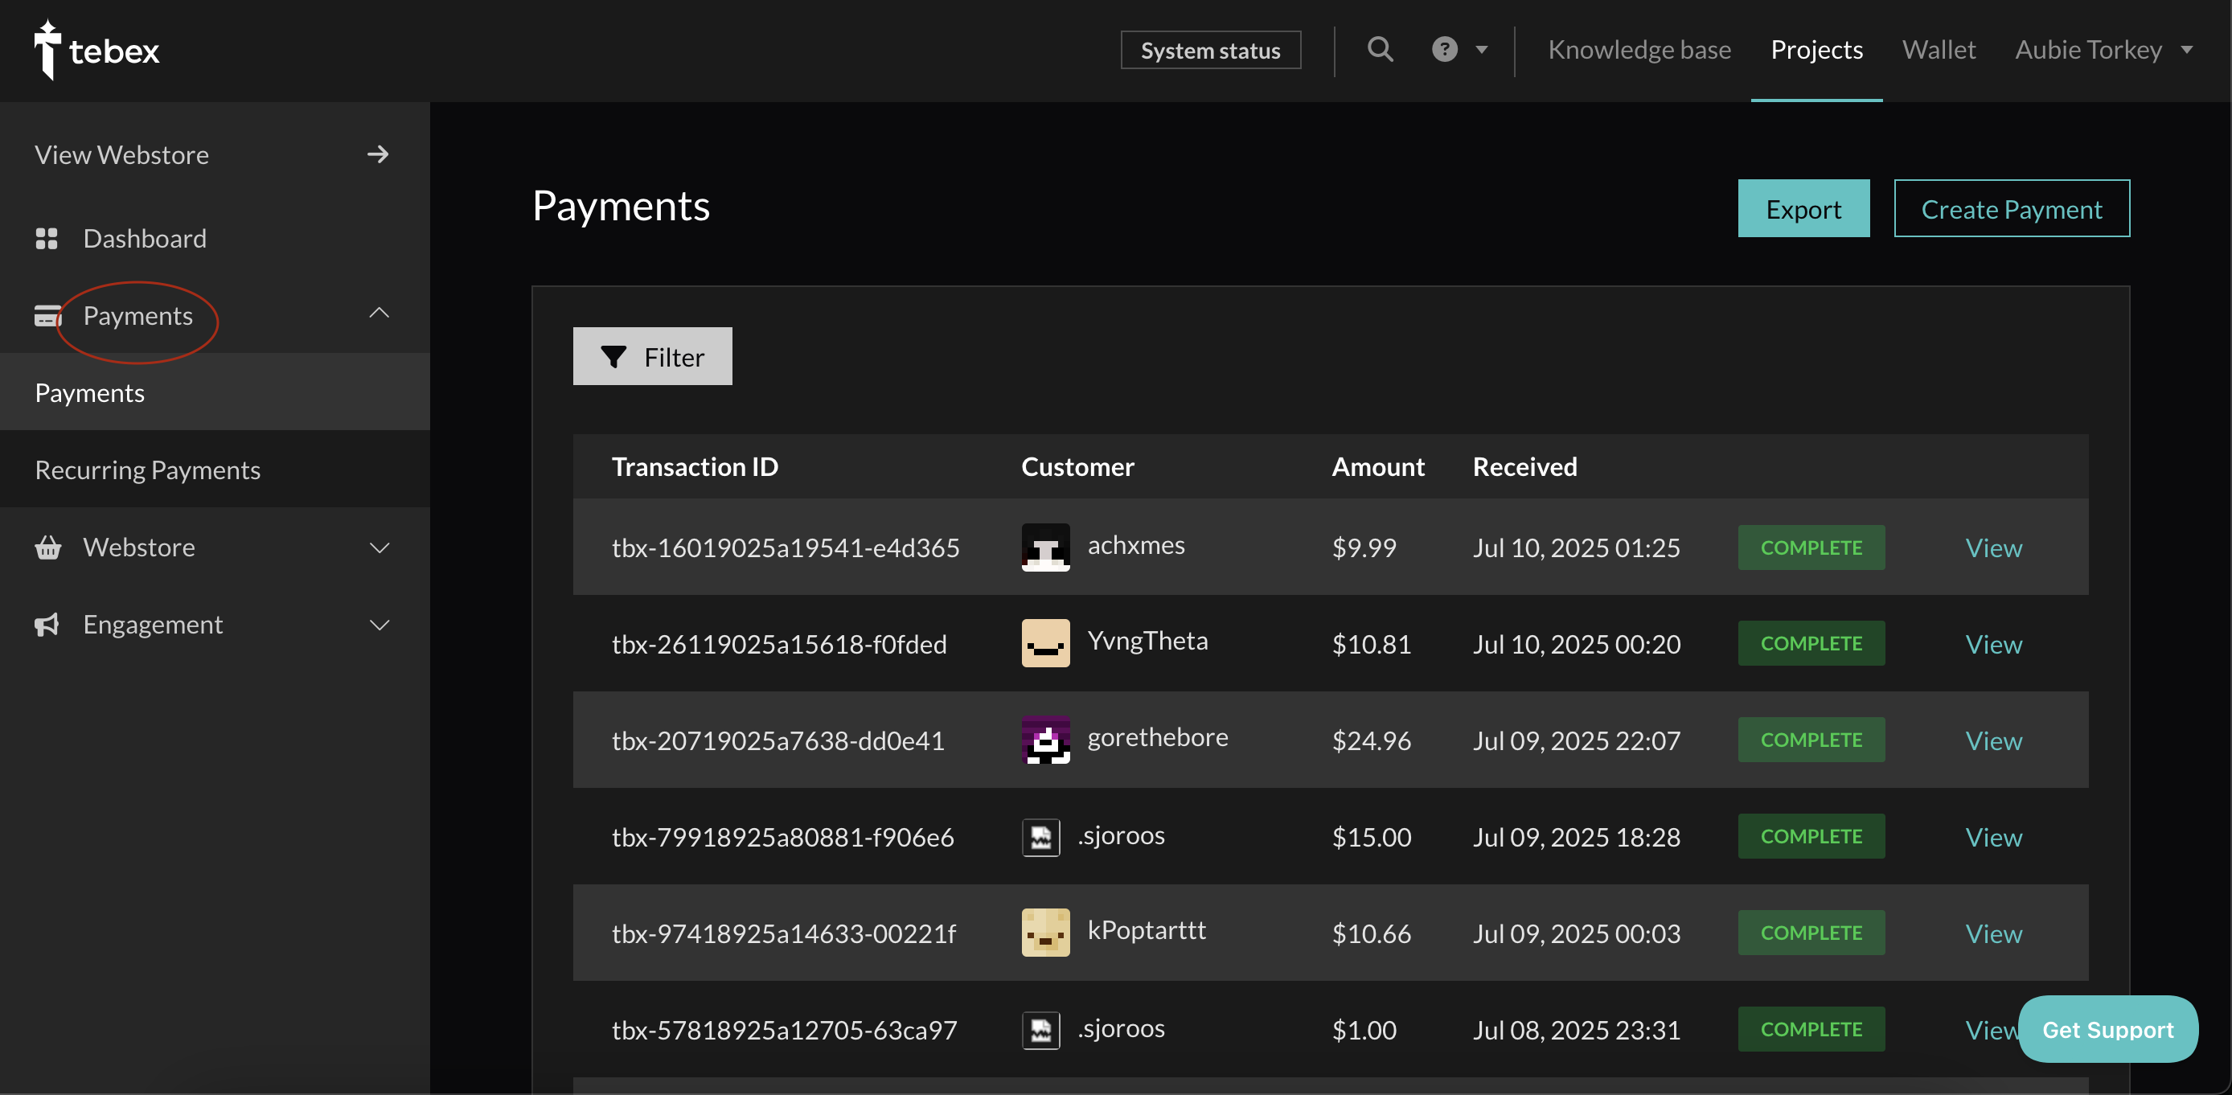Image resolution: width=2232 pixels, height=1095 pixels.
Task: Click the Webstore basket icon
Action: [47, 547]
